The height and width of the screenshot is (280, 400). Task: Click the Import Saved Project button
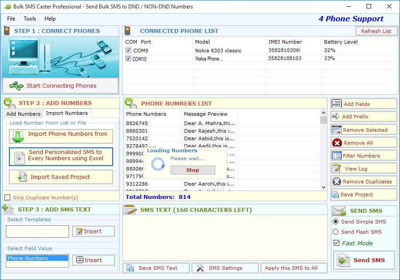point(61,177)
